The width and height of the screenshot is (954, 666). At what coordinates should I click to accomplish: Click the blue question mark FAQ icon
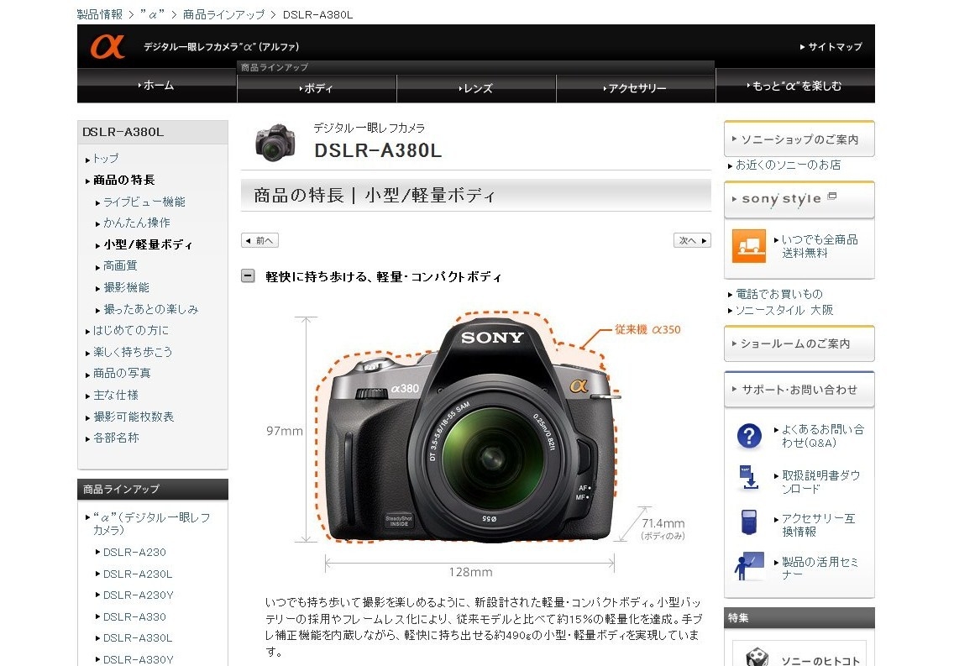749,436
